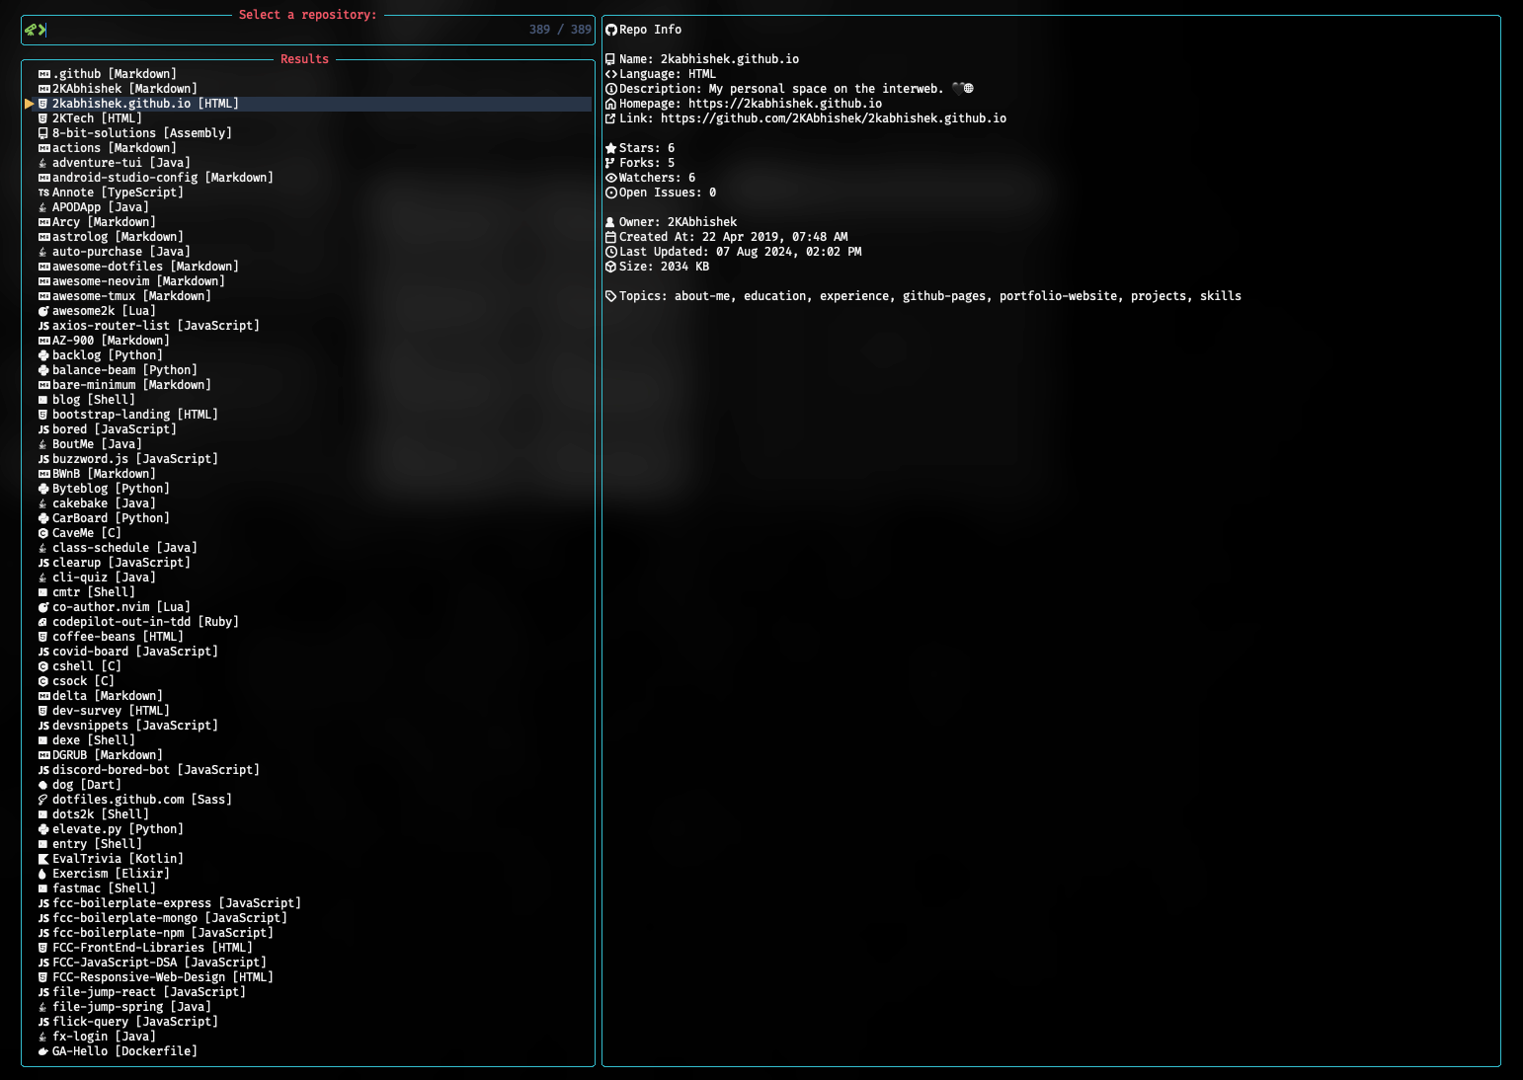
Task: Click the eye icon beside Watchers
Action: click(610, 178)
